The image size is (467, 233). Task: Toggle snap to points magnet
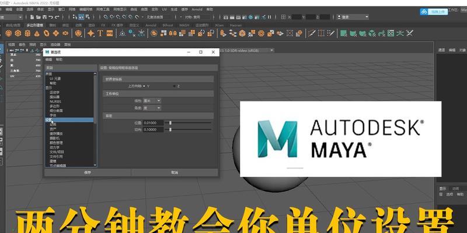point(119,17)
